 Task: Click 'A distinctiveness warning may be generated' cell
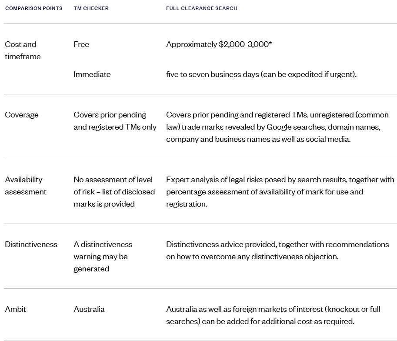coord(103,257)
